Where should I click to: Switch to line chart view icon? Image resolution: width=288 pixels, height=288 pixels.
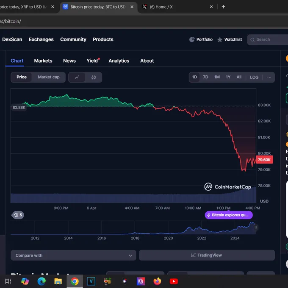[77, 78]
